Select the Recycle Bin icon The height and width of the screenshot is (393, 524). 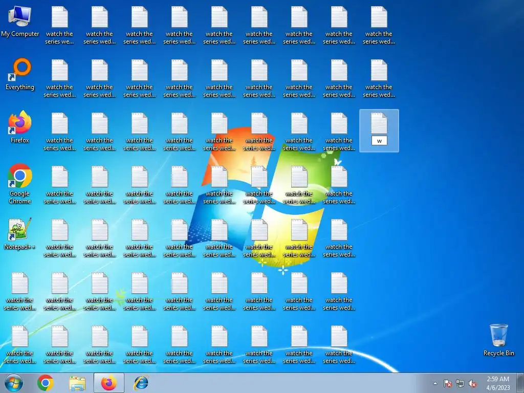tap(498, 340)
